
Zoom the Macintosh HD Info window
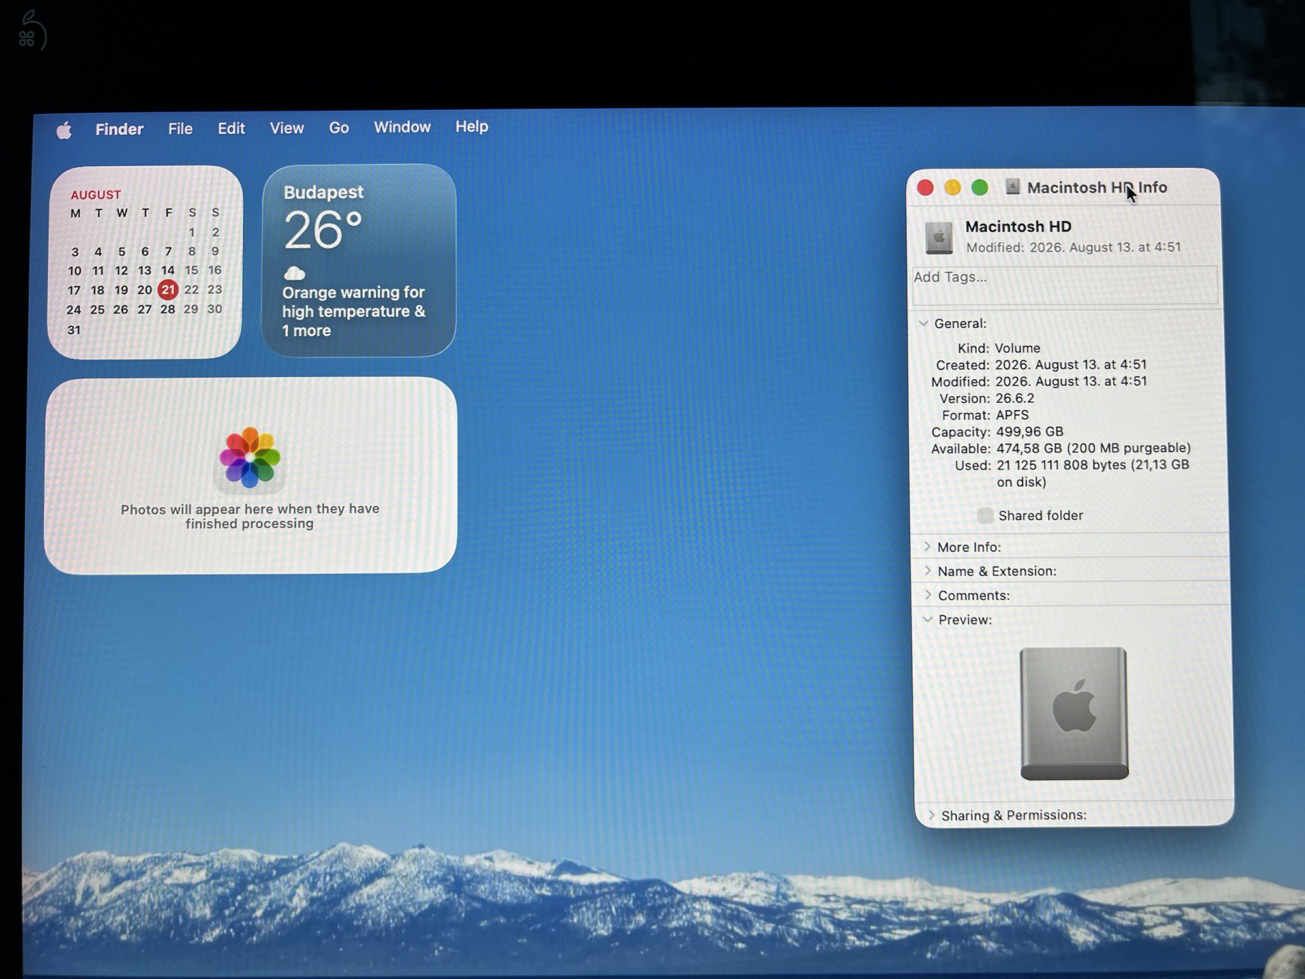[979, 188]
